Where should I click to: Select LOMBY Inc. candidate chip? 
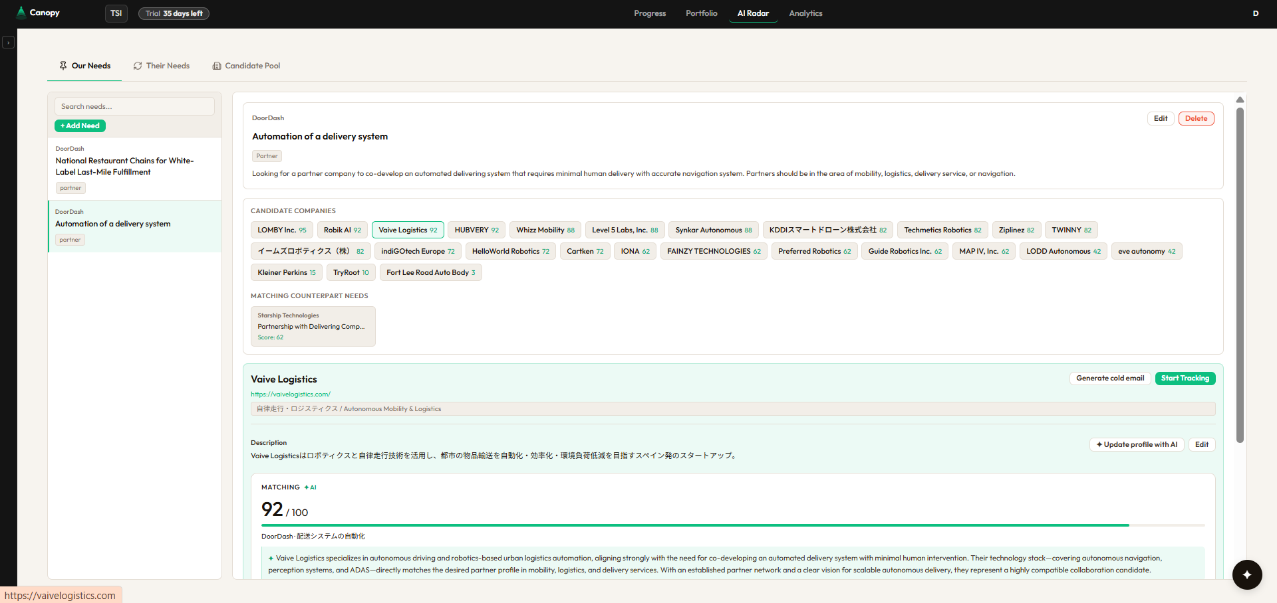pyautogui.click(x=282, y=230)
